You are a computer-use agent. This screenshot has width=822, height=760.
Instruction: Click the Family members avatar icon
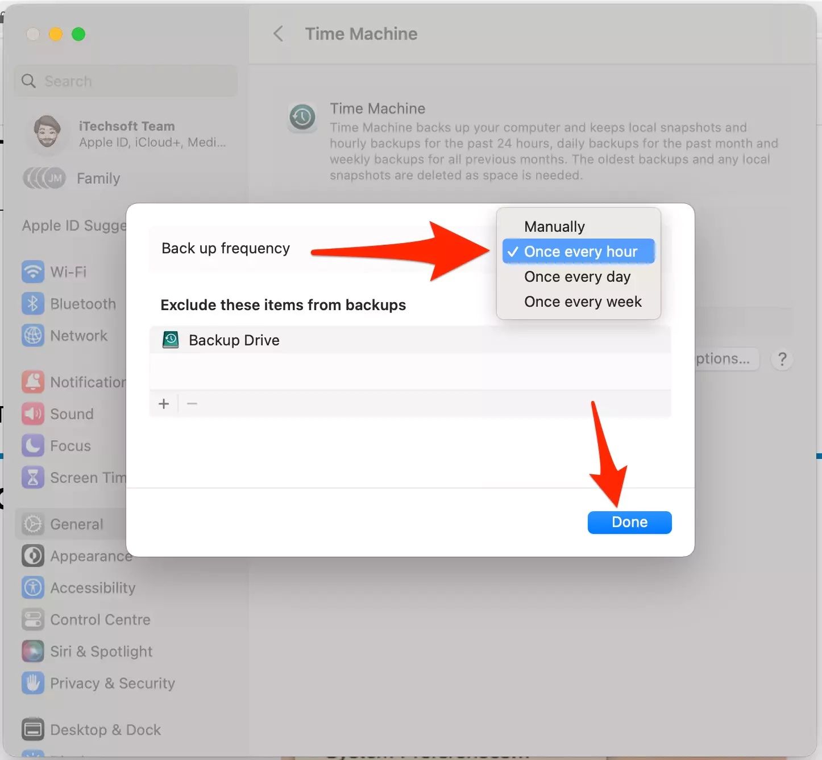pyautogui.click(x=44, y=178)
